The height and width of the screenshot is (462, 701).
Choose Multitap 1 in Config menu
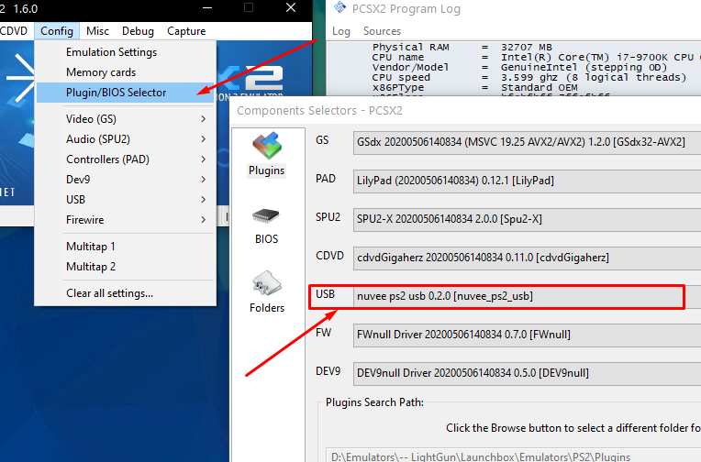125,247
